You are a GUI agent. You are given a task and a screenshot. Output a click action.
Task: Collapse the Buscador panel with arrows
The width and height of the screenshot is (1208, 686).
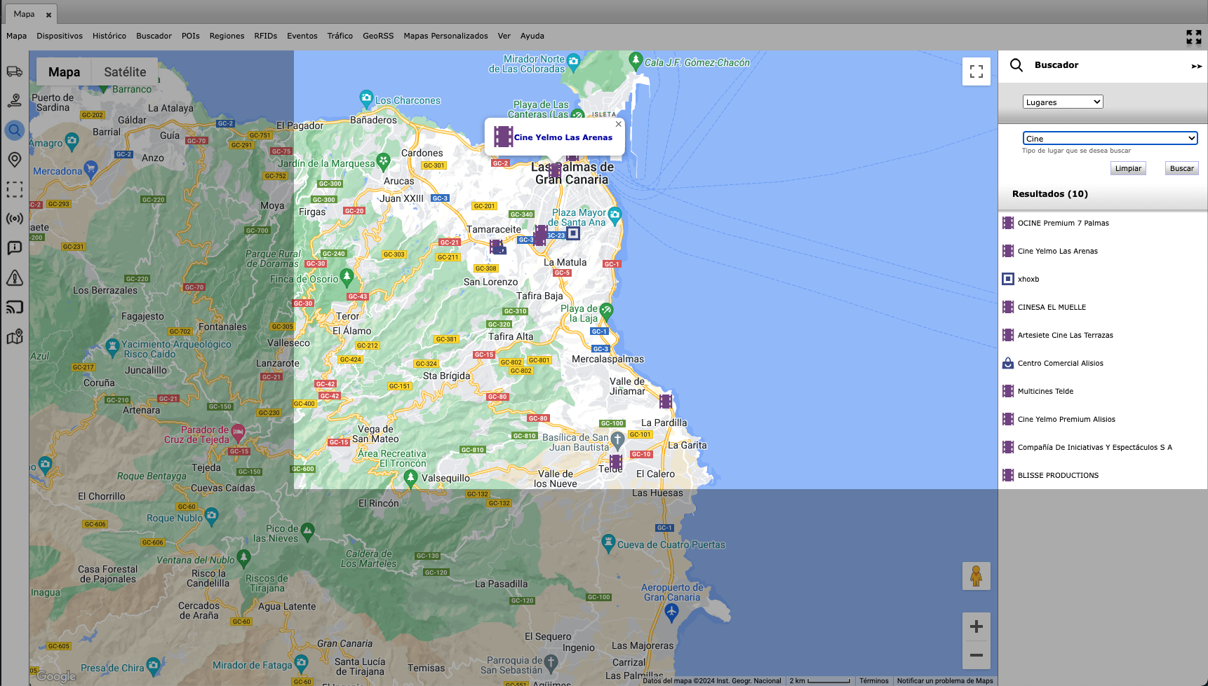1196,66
